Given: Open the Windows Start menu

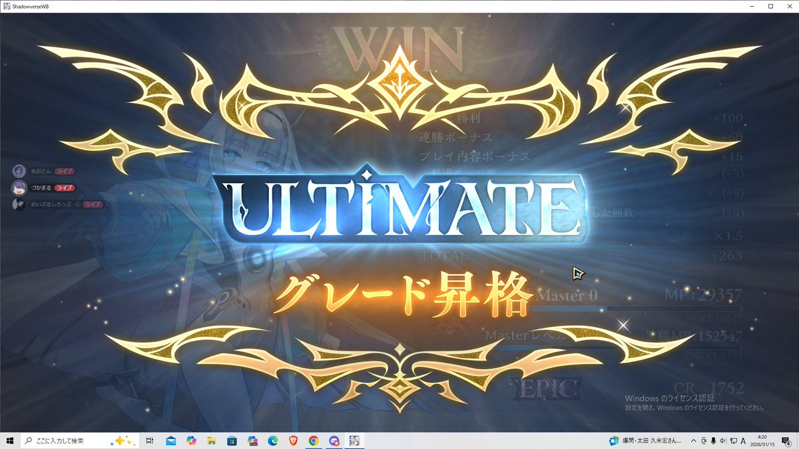Looking at the screenshot, I should click(10, 441).
